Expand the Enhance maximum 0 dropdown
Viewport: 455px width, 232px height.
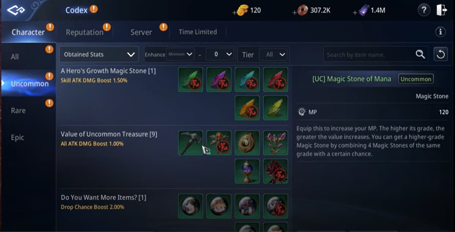pyautogui.click(x=220, y=54)
